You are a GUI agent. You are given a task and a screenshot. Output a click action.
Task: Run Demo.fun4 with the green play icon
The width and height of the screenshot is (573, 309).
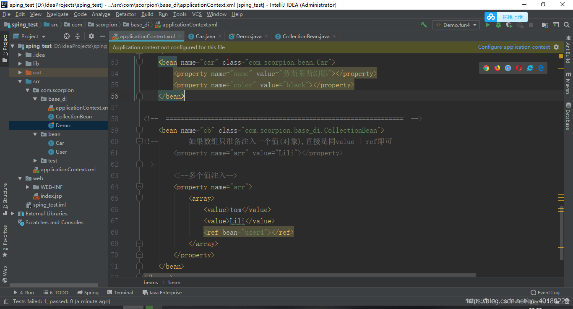pos(487,25)
